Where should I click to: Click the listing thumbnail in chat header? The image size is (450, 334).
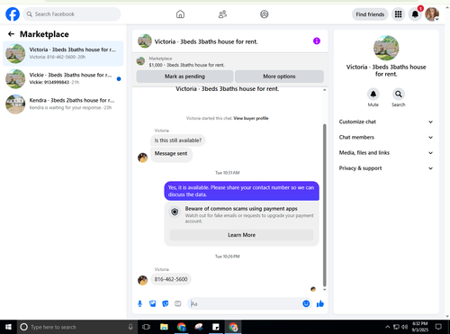coord(145,41)
